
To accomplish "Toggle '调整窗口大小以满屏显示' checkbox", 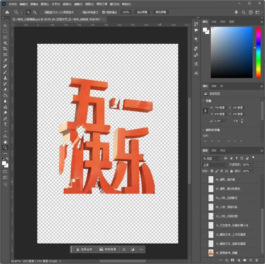I will coord(42,12).
